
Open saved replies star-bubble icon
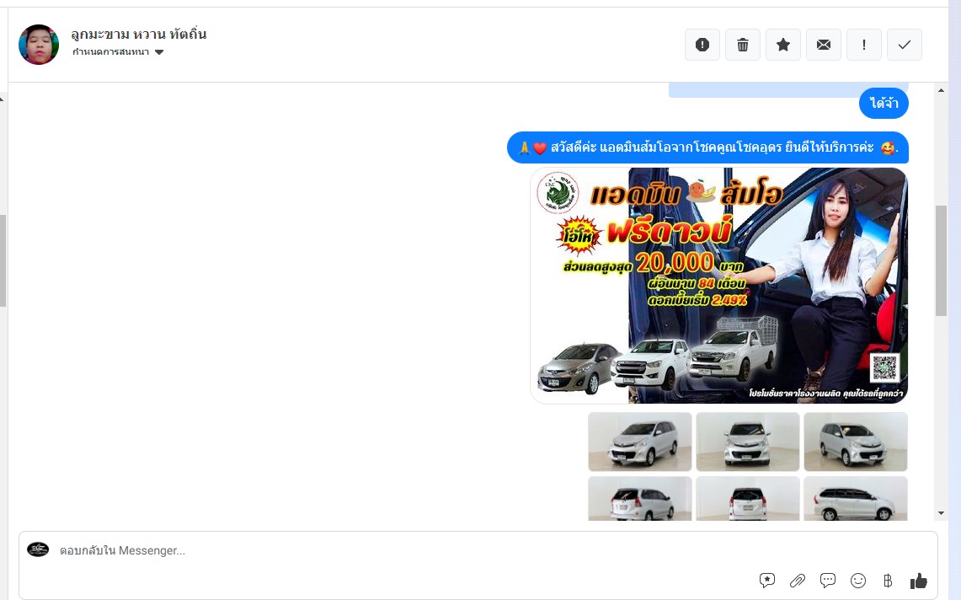tap(766, 581)
